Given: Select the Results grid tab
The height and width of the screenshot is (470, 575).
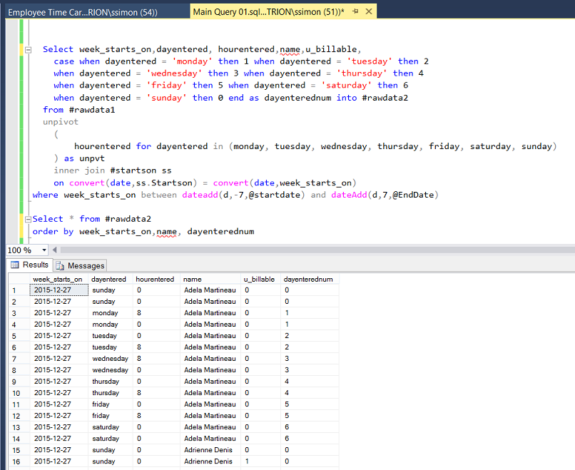Looking at the screenshot, I should 29,265.
